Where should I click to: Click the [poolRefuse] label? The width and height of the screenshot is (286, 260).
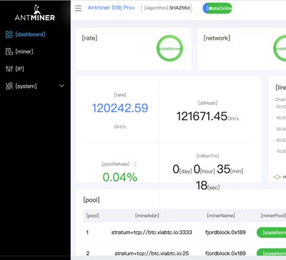tap(116, 164)
